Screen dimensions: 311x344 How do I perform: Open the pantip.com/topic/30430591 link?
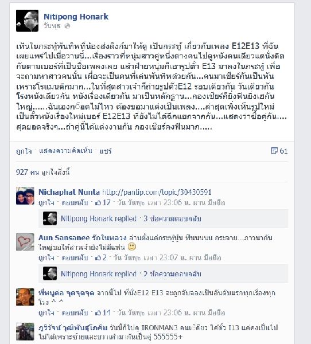tap(157, 193)
